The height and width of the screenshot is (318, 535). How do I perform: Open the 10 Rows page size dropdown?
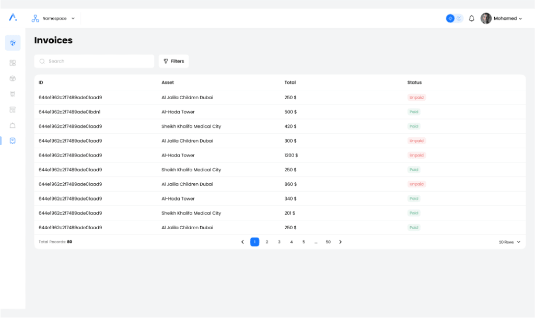coord(509,242)
